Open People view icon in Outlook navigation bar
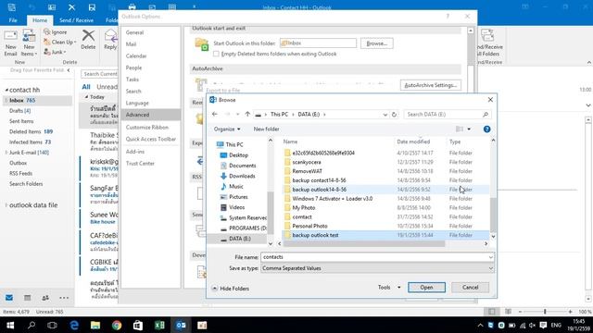 coord(45,298)
